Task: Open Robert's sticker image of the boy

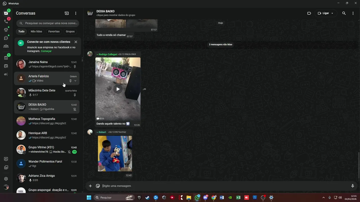Action: pos(115,153)
